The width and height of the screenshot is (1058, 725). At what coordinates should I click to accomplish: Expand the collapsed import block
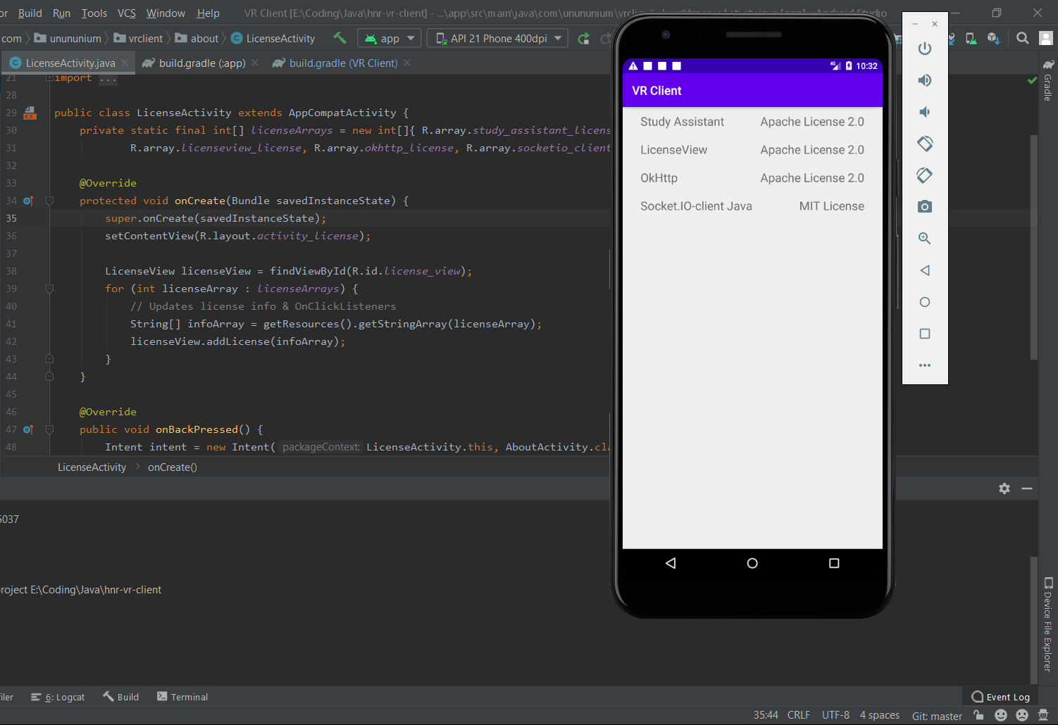(49, 78)
